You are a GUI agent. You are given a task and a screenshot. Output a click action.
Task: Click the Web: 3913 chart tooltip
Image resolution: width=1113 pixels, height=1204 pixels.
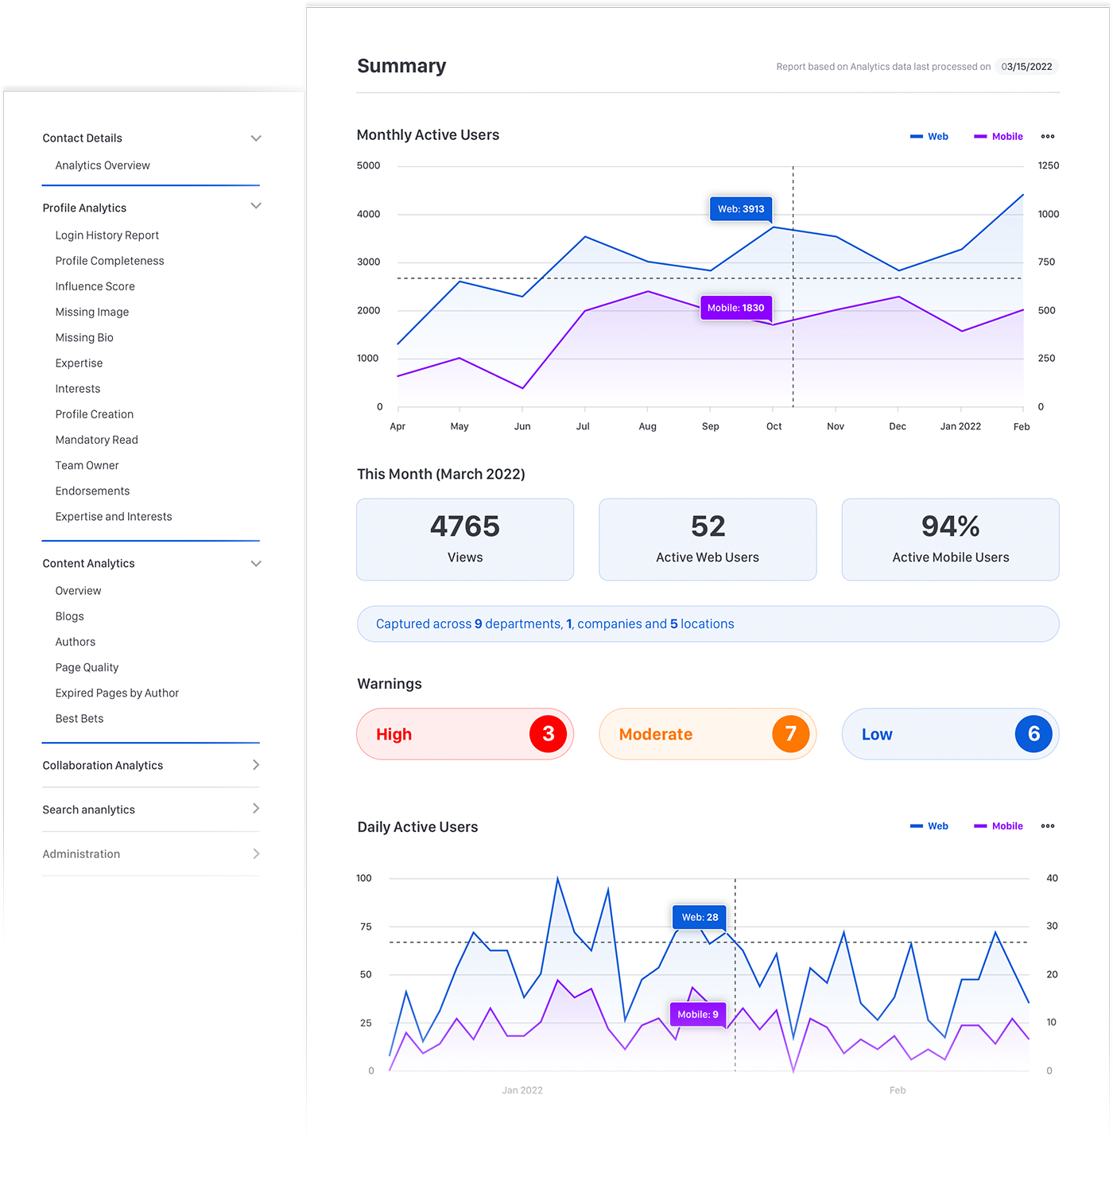click(741, 209)
